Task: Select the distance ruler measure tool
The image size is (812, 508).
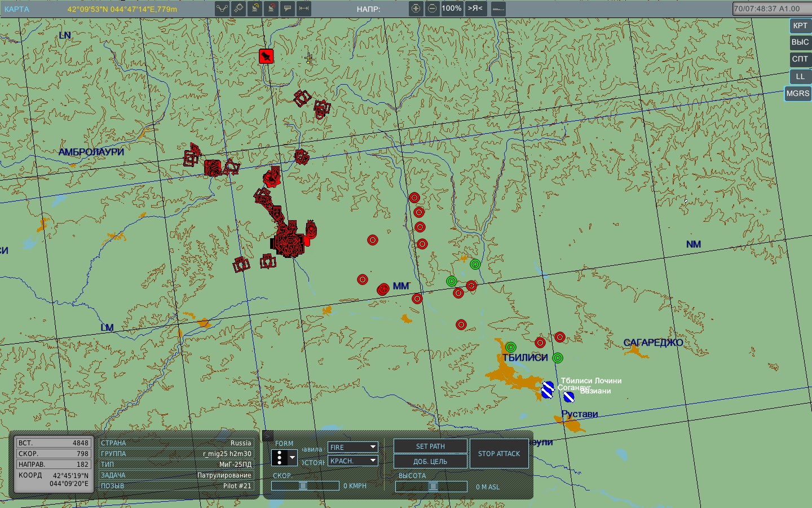Action: tap(304, 8)
